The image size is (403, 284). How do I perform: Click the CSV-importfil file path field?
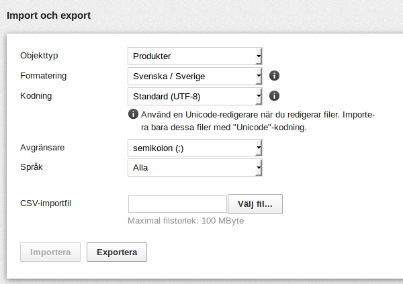pyautogui.click(x=177, y=204)
